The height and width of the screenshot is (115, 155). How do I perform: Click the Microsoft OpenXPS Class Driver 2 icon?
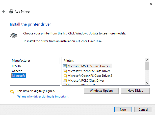coord(65,76)
